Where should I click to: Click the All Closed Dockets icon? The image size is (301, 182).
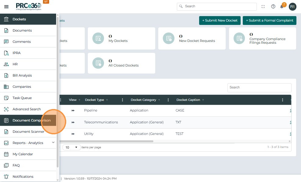(98, 63)
